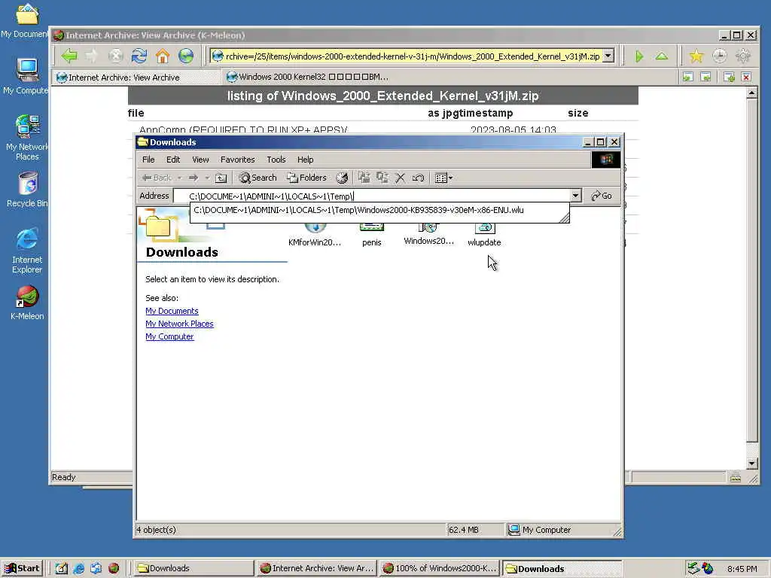The height and width of the screenshot is (578, 771).
Task: Switch to Internet Archive: View Archive tab
Action: [x=137, y=78]
